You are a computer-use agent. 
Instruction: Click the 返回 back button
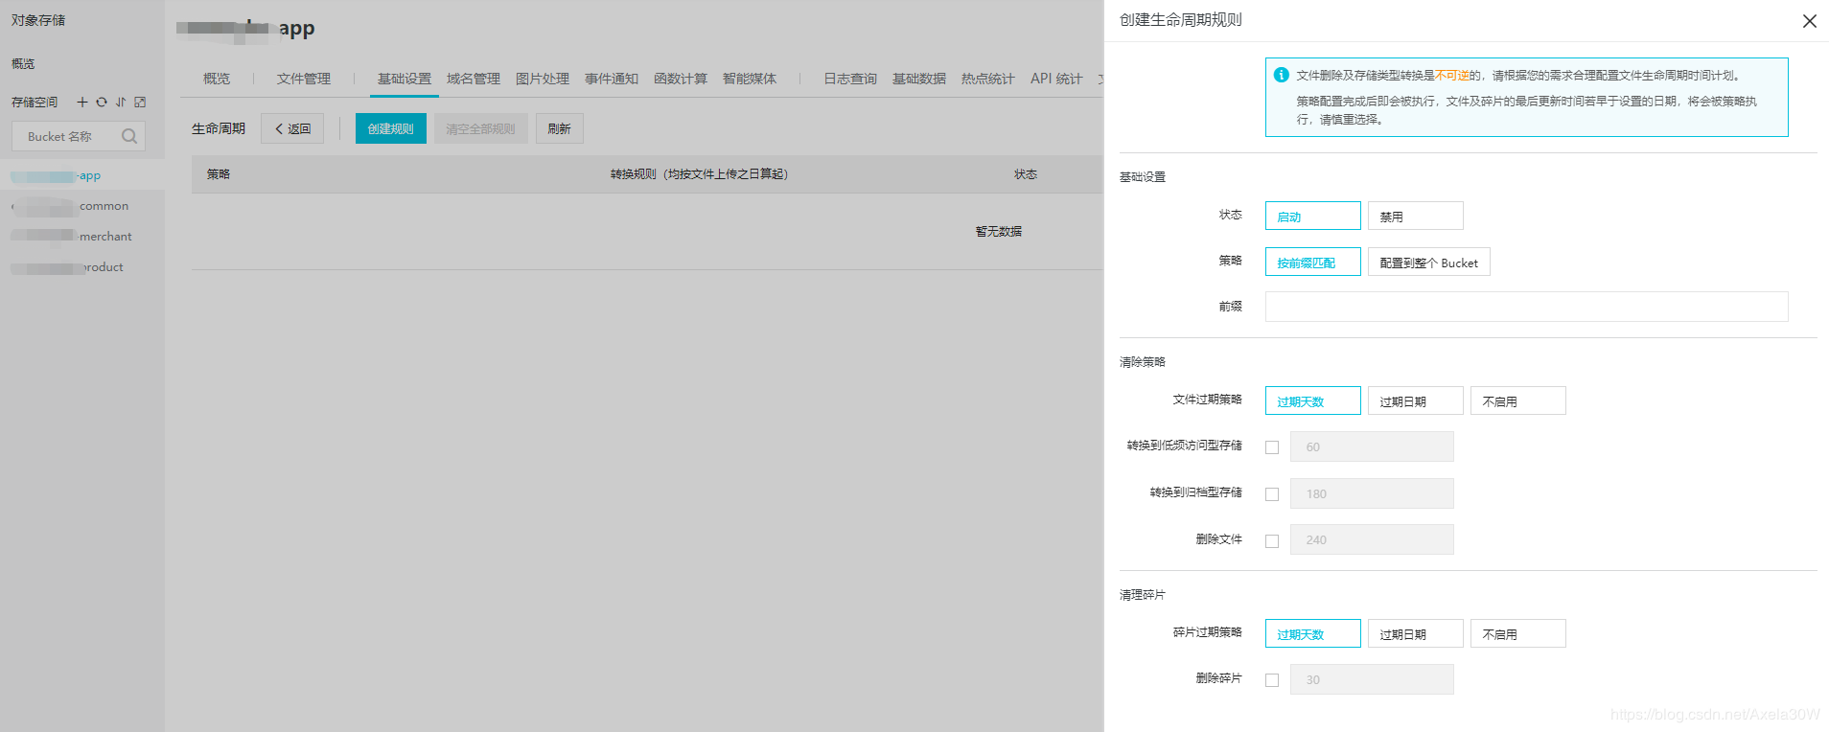coord(292,128)
